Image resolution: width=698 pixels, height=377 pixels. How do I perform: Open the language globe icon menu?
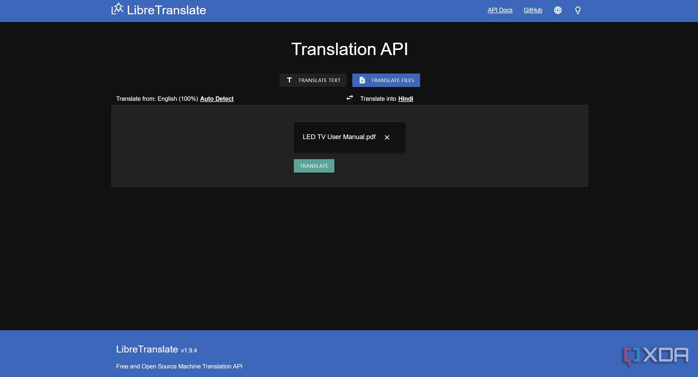coord(558,10)
